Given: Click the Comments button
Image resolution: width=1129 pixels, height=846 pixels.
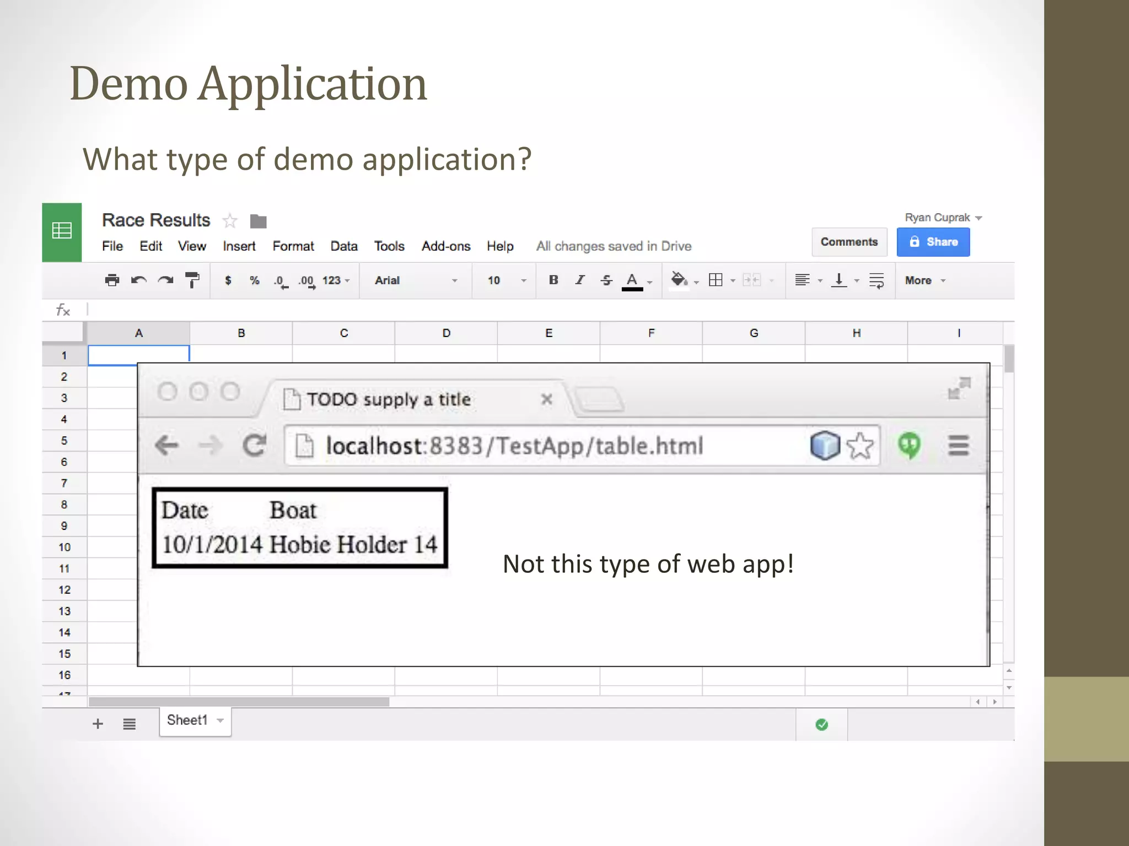Looking at the screenshot, I should (x=848, y=242).
